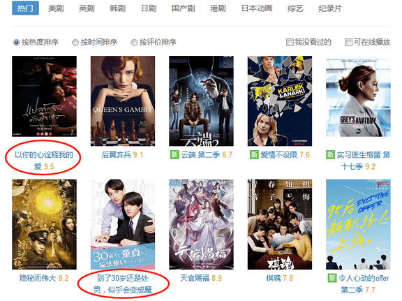402x301 pixels.
Task: Select the 按时间排序 radio option
Action: pyautogui.click(x=75, y=43)
